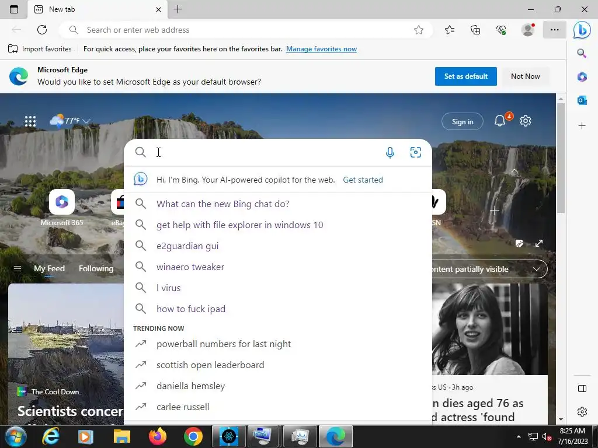Screen dimensions: 598x448
Task: Toggle the sidebar hide icon
Action: (582, 388)
